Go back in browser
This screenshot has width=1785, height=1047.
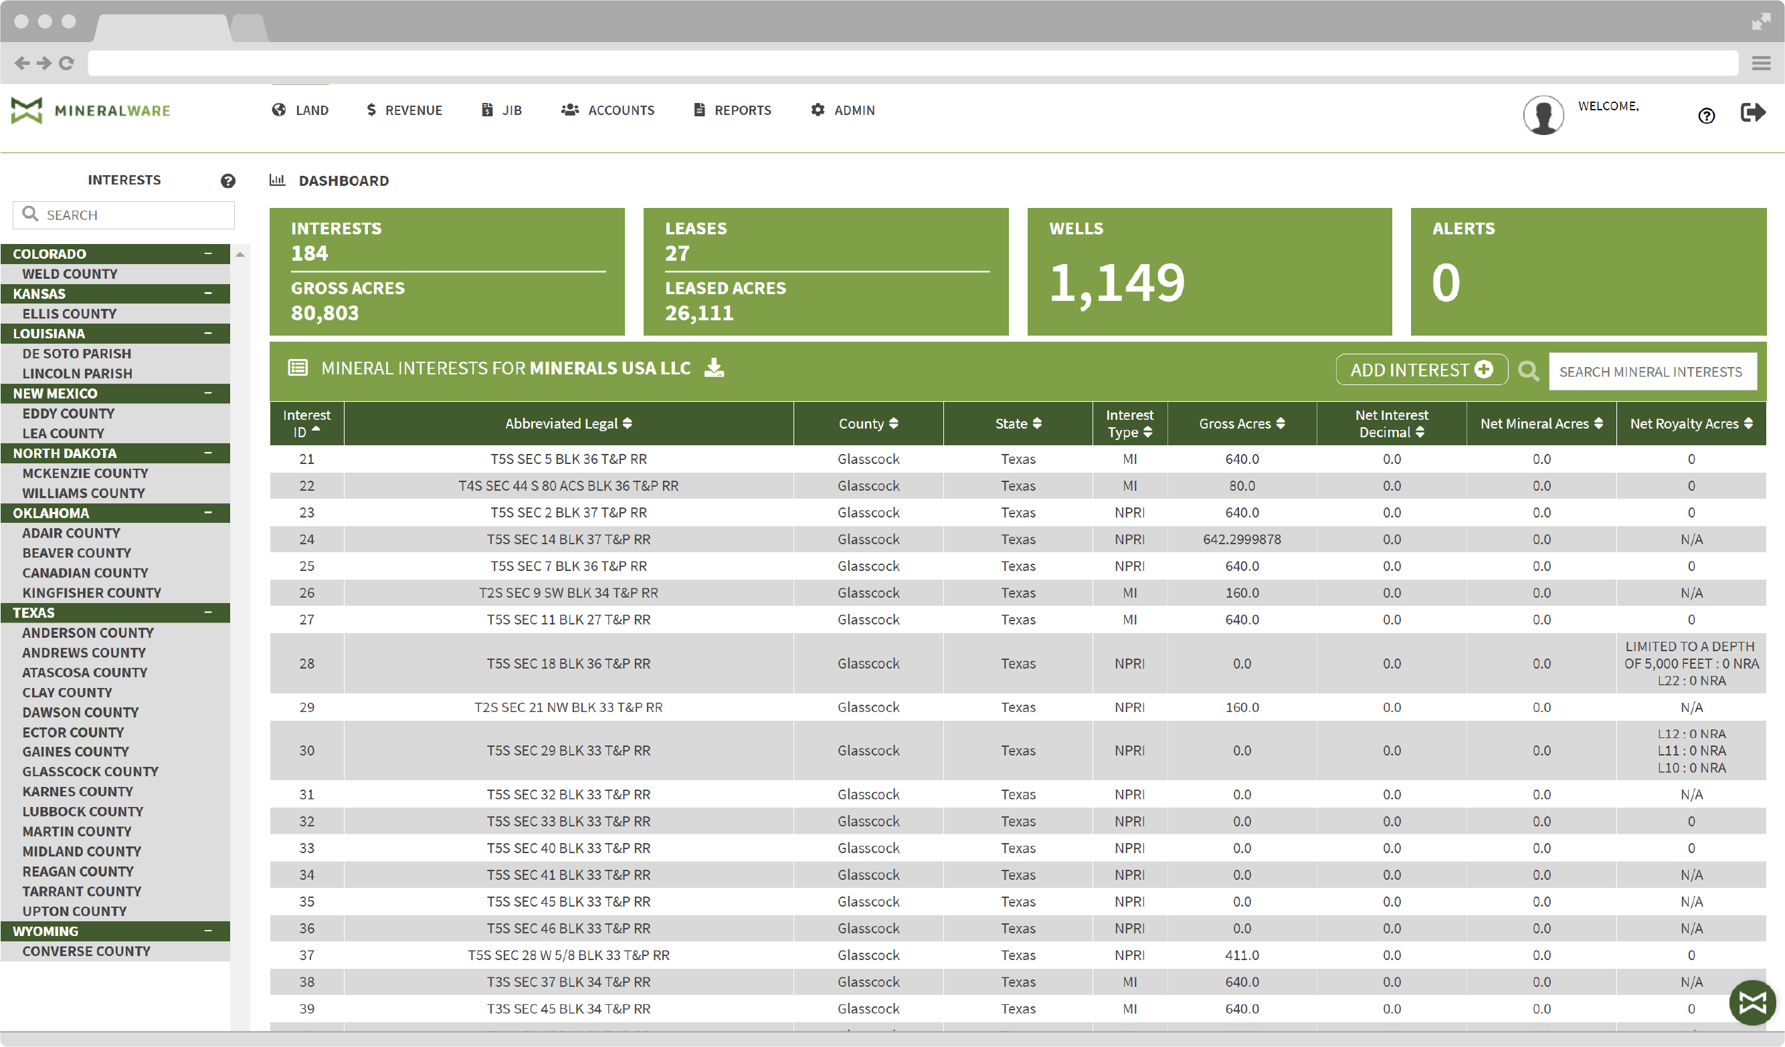(22, 63)
